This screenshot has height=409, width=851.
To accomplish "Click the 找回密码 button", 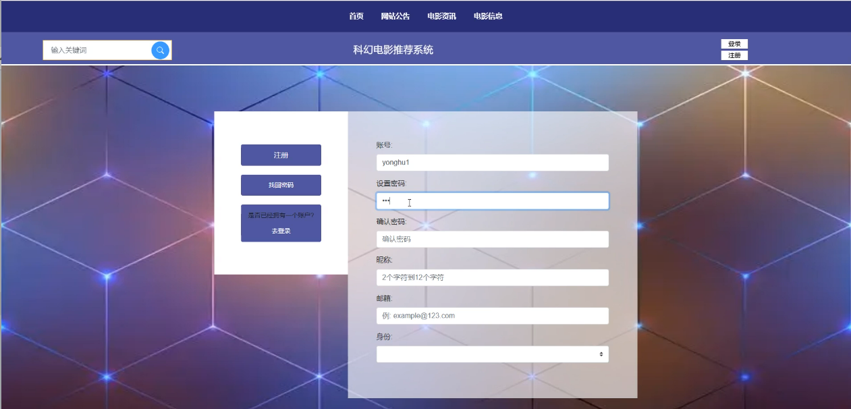I will click(281, 185).
